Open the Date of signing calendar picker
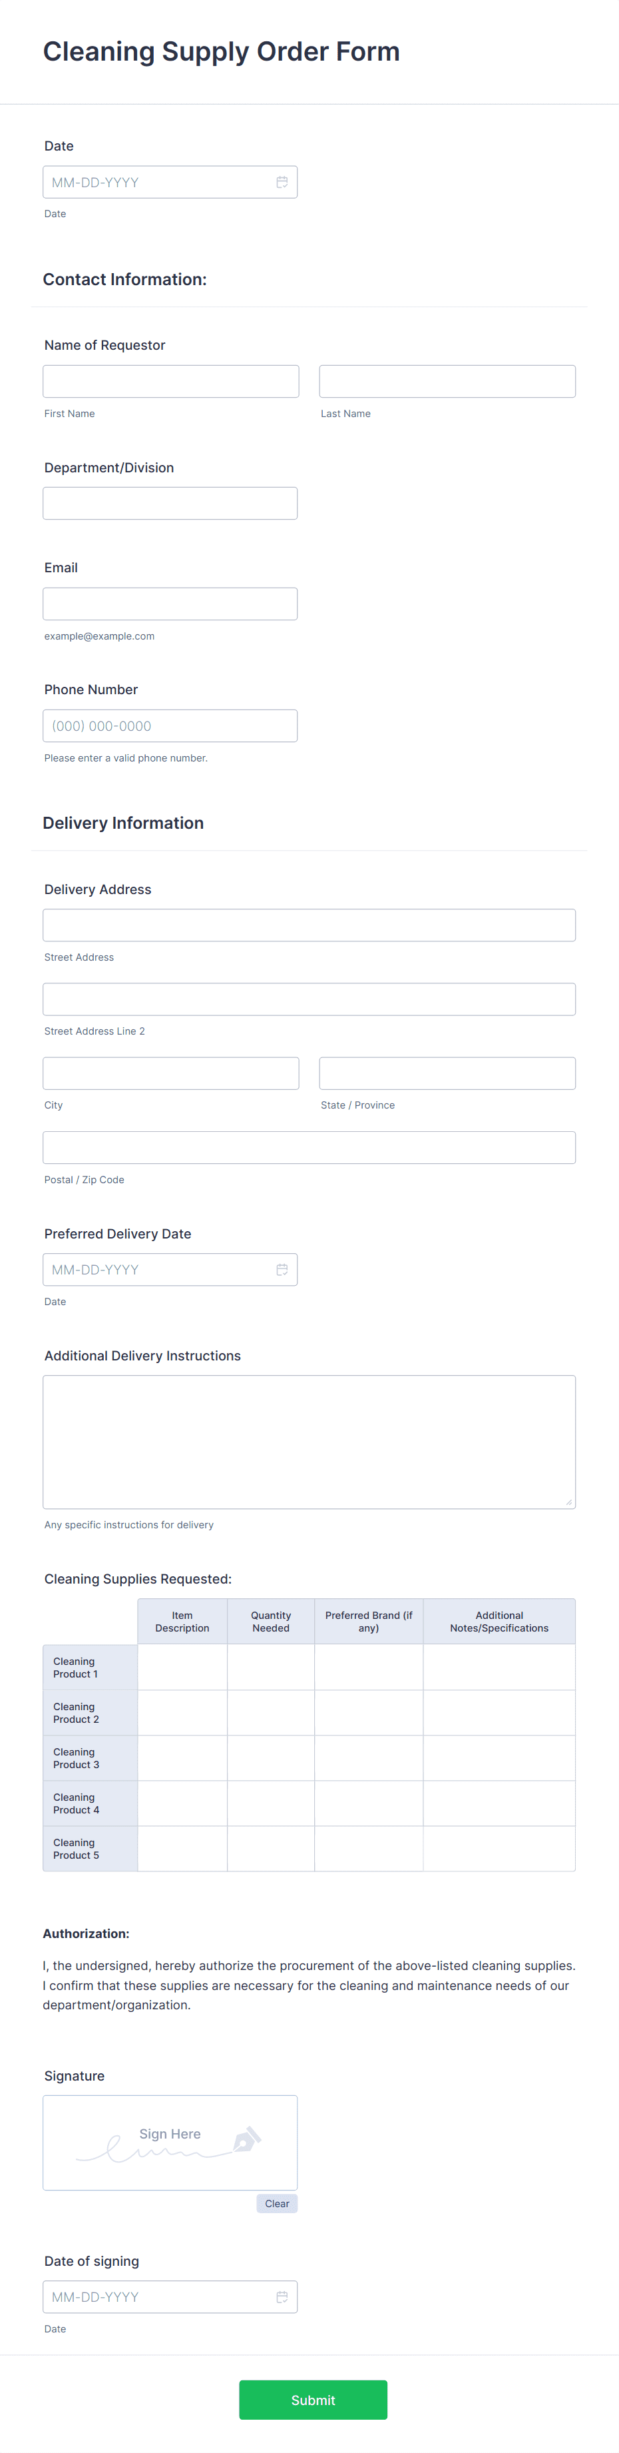The image size is (619, 2453). (282, 2297)
